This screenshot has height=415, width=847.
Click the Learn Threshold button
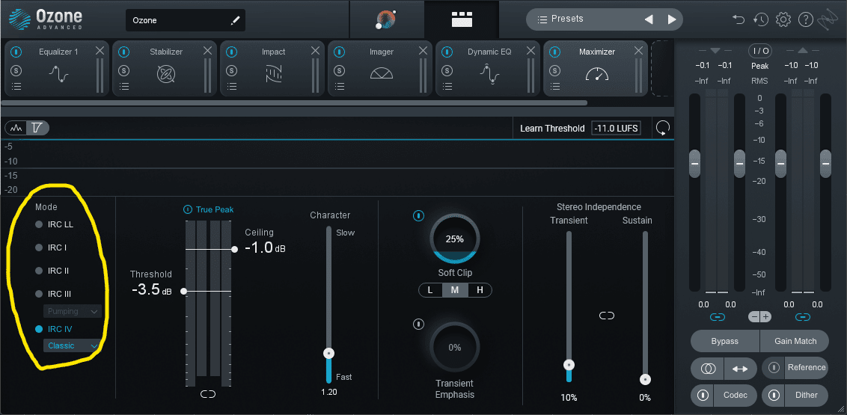click(552, 129)
